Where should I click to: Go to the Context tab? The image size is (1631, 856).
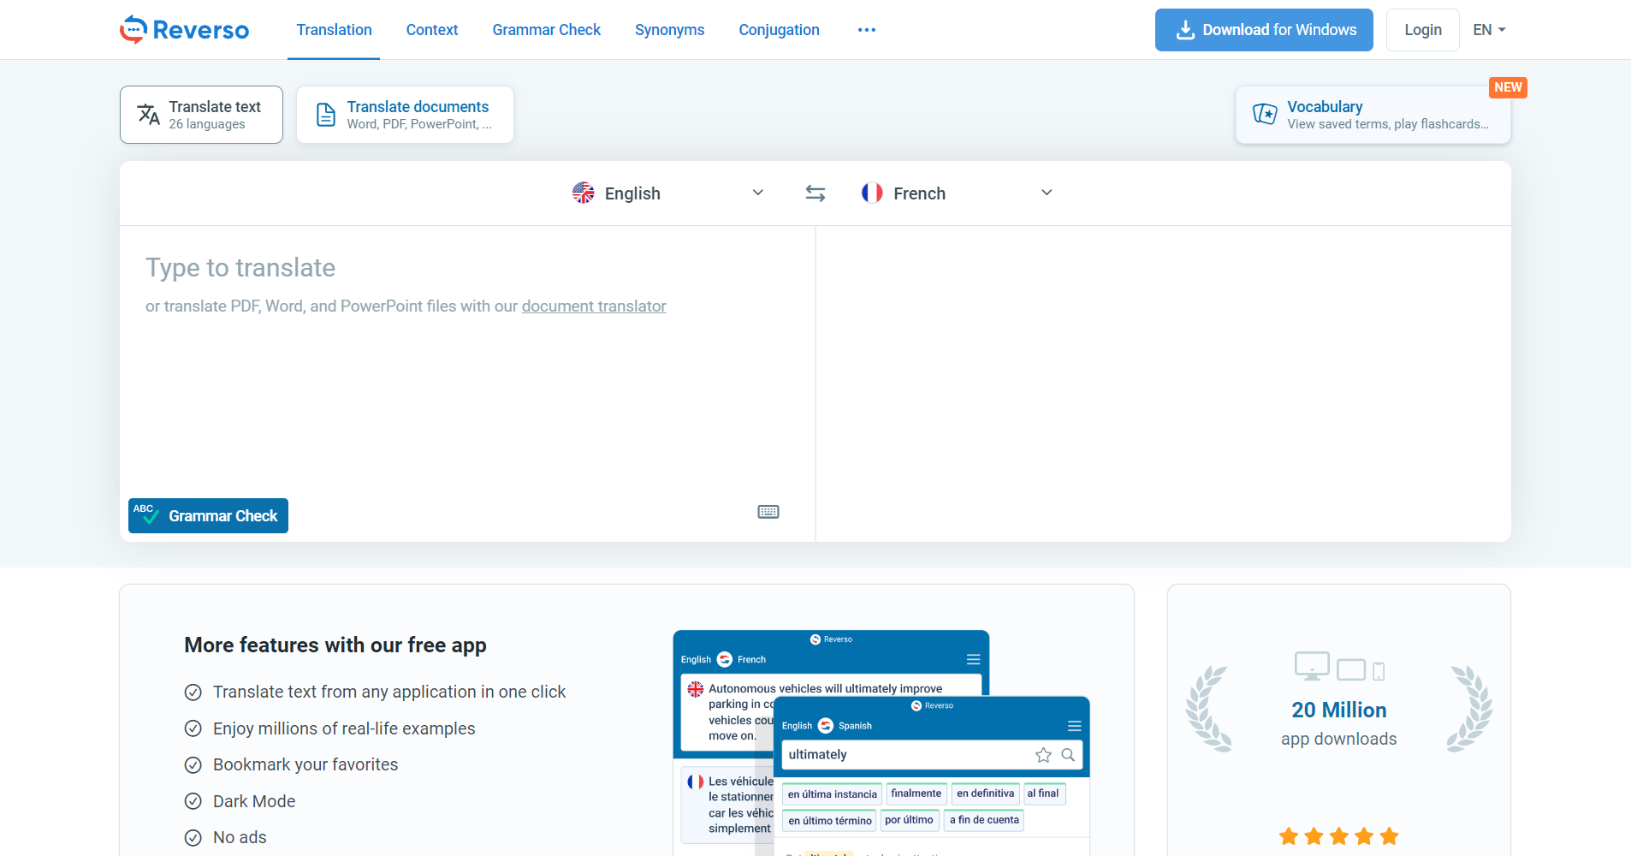tap(432, 30)
